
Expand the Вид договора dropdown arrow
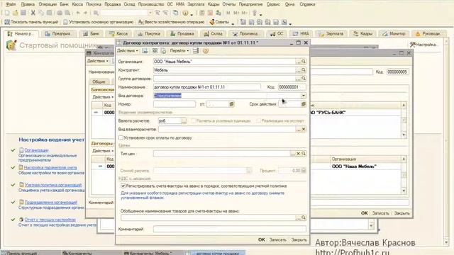[304, 96]
